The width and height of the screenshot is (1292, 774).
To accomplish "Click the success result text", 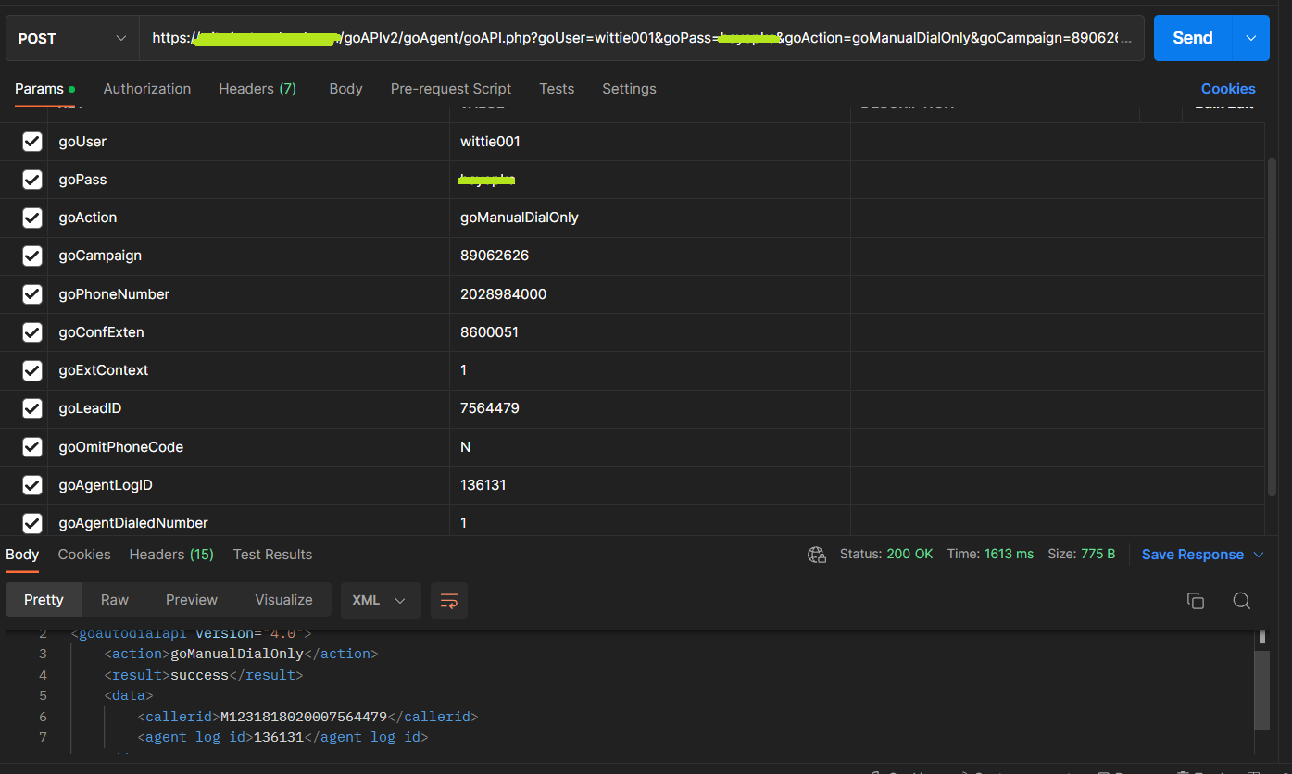I will (199, 675).
